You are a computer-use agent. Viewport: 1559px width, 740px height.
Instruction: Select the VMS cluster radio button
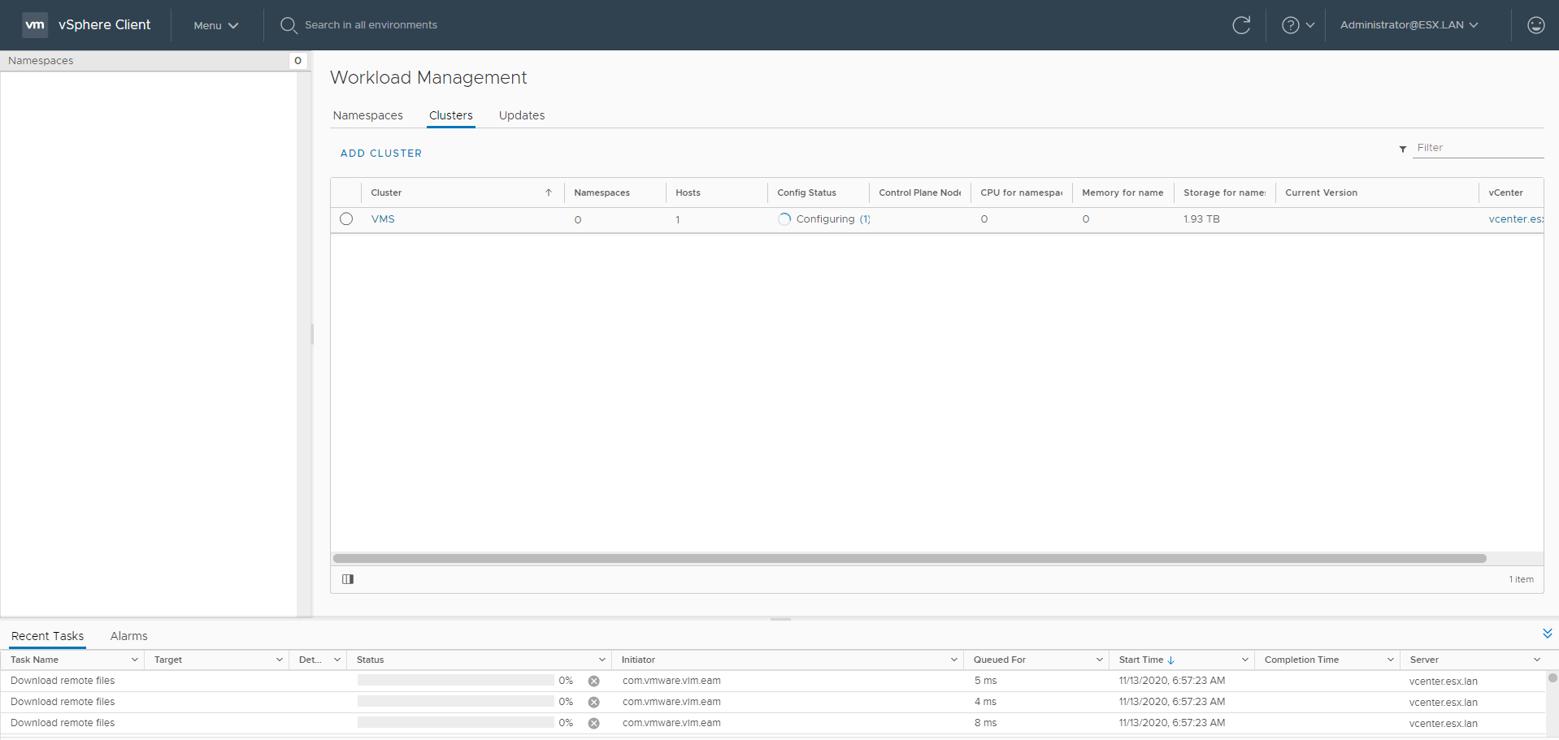346,219
